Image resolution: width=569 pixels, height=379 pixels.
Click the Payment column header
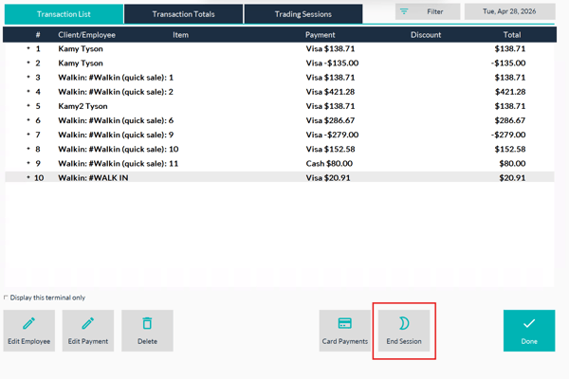pos(321,35)
